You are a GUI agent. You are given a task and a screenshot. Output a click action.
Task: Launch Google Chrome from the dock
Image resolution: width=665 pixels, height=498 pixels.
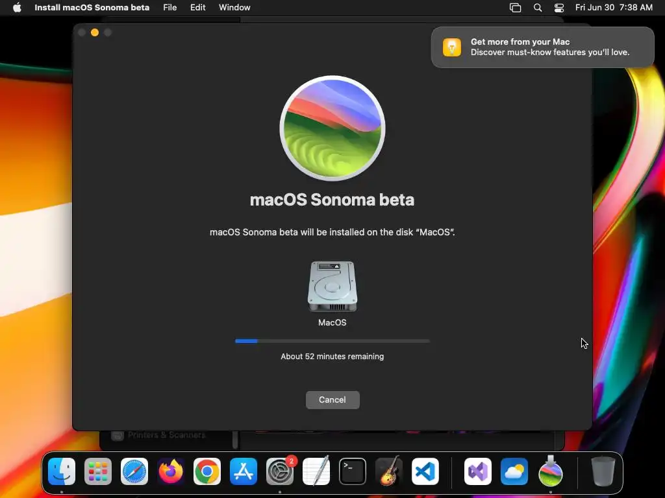[x=207, y=471]
